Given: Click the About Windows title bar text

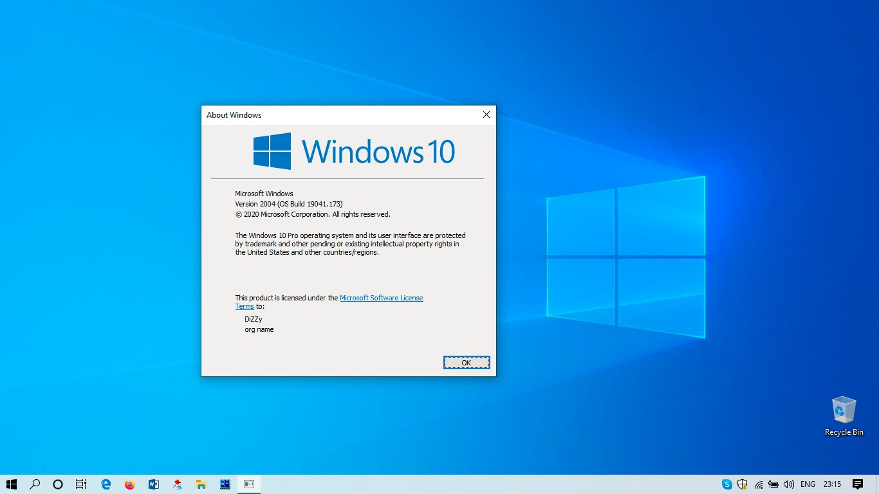Looking at the screenshot, I should pos(234,115).
